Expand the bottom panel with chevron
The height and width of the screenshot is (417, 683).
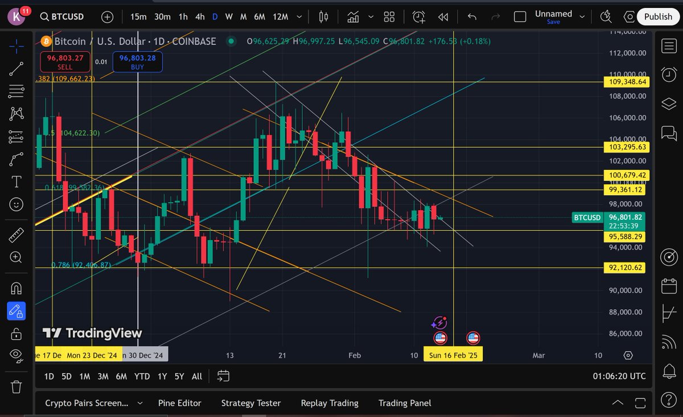click(618, 403)
